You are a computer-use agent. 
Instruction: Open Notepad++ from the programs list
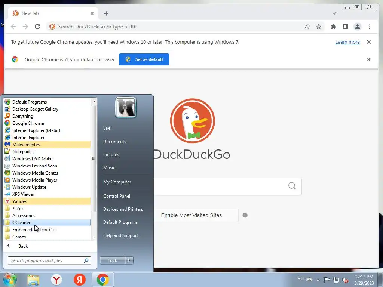click(48, 152)
